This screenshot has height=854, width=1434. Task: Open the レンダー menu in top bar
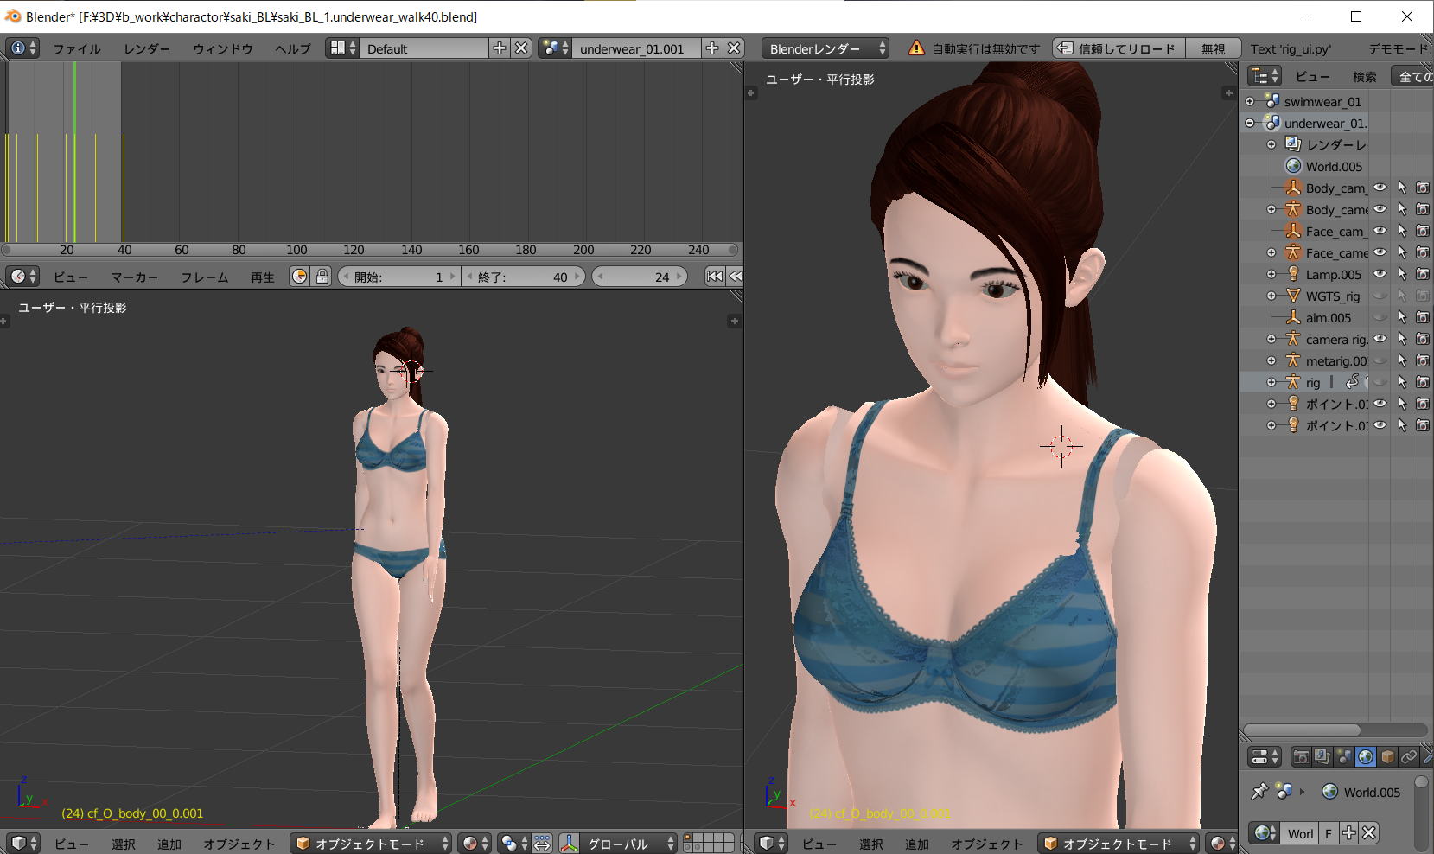pos(146,48)
